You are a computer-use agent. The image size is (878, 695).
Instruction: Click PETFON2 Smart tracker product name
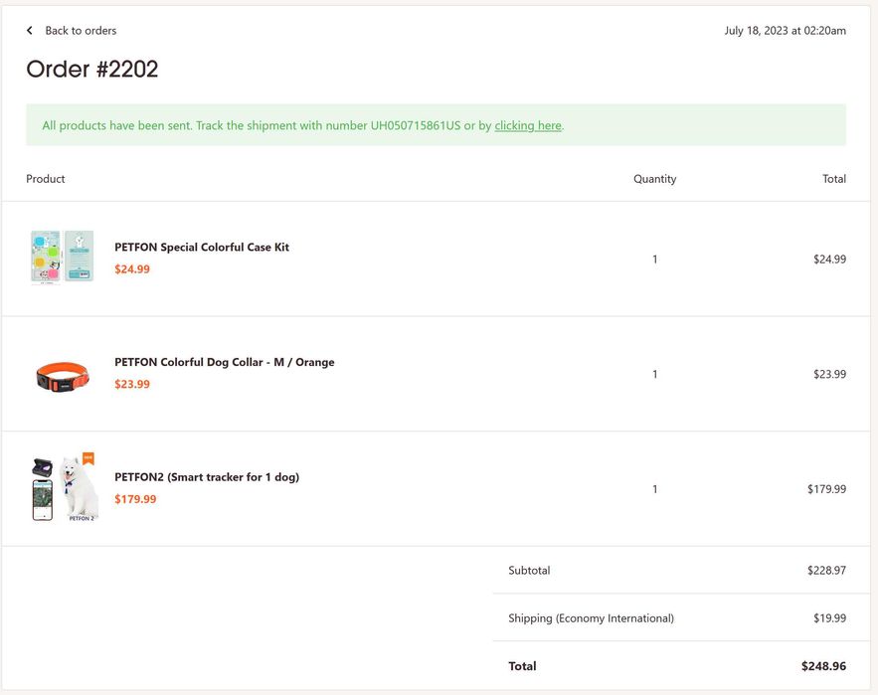pos(207,477)
